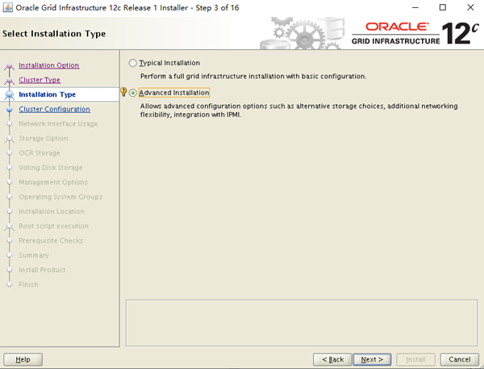Select the Advanced Installation radio button
Viewport: 484px width, 369px height.
pyautogui.click(x=133, y=93)
